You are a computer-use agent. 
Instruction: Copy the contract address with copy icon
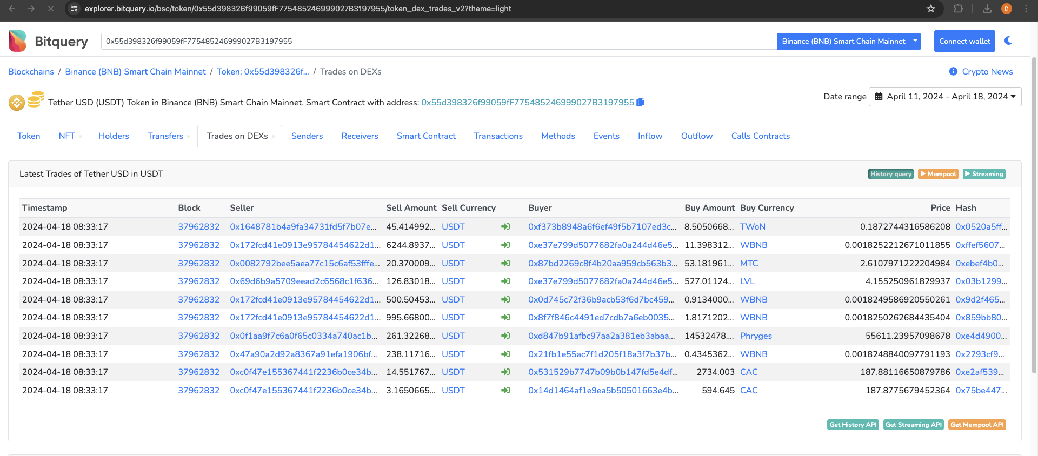coord(641,102)
